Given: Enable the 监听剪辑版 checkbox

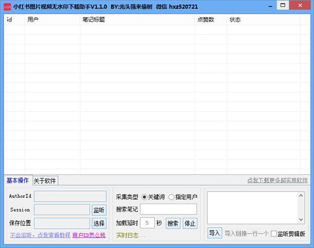Looking at the screenshot, I should pos(274,233).
